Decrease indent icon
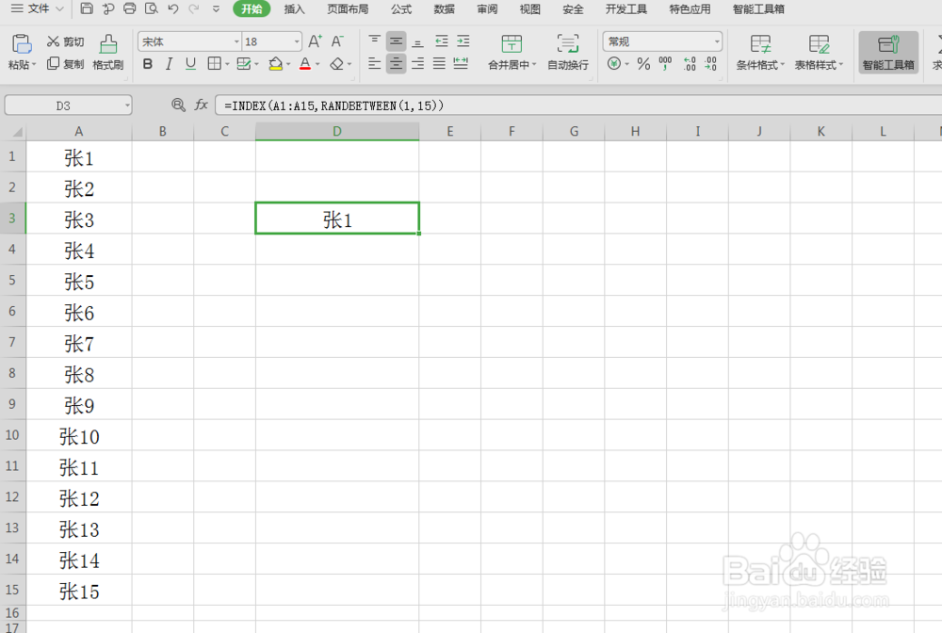Screen dimensions: 942x633 (442, 41)
